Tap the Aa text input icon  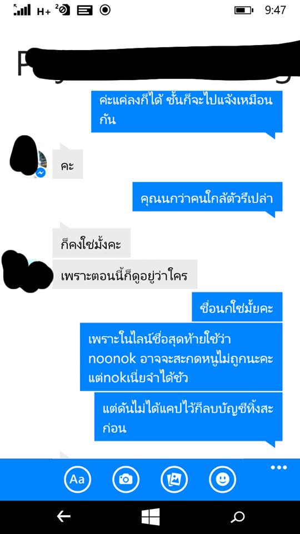coord(77,479)
